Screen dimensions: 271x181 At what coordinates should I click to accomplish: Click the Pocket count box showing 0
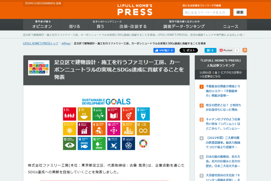[237, 50]
